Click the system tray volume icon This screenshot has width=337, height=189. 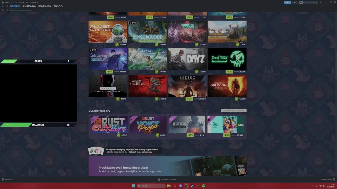tap(324, 186)
